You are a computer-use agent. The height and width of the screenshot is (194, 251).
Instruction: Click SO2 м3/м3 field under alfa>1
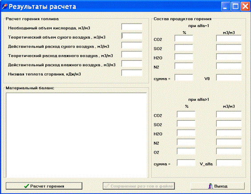click(x=229, y=124)
